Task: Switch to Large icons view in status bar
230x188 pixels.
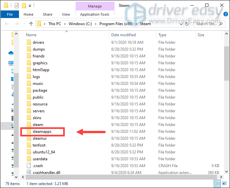Action: [x=224, y=183]
